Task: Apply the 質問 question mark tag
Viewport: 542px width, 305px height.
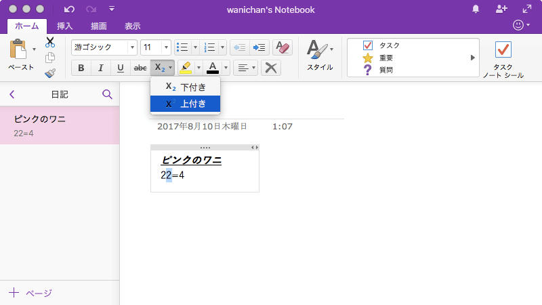Action: coord(378,70)
